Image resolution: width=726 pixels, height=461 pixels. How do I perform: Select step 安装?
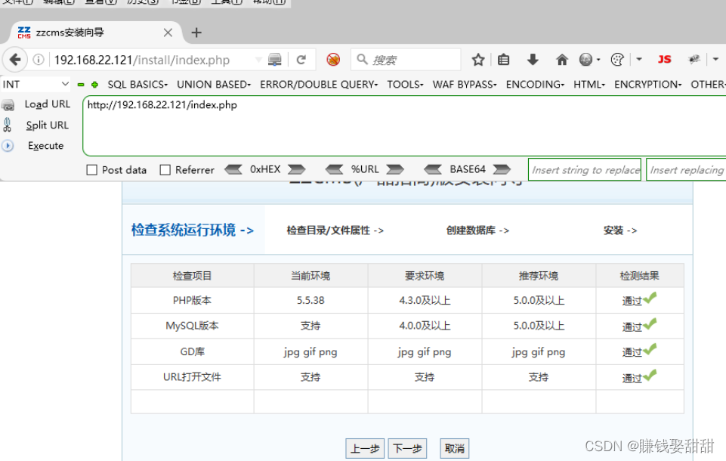pos(620,230)
